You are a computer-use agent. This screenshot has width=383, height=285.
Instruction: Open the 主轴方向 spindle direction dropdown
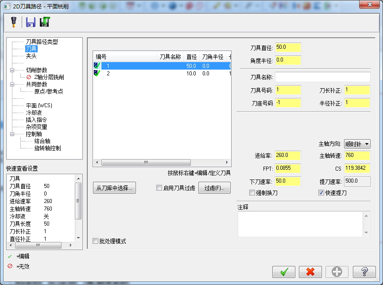367,143
